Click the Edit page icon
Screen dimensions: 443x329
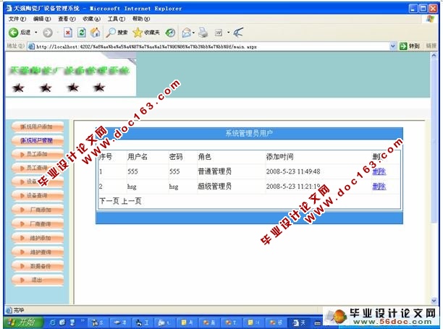pos(219,33)
